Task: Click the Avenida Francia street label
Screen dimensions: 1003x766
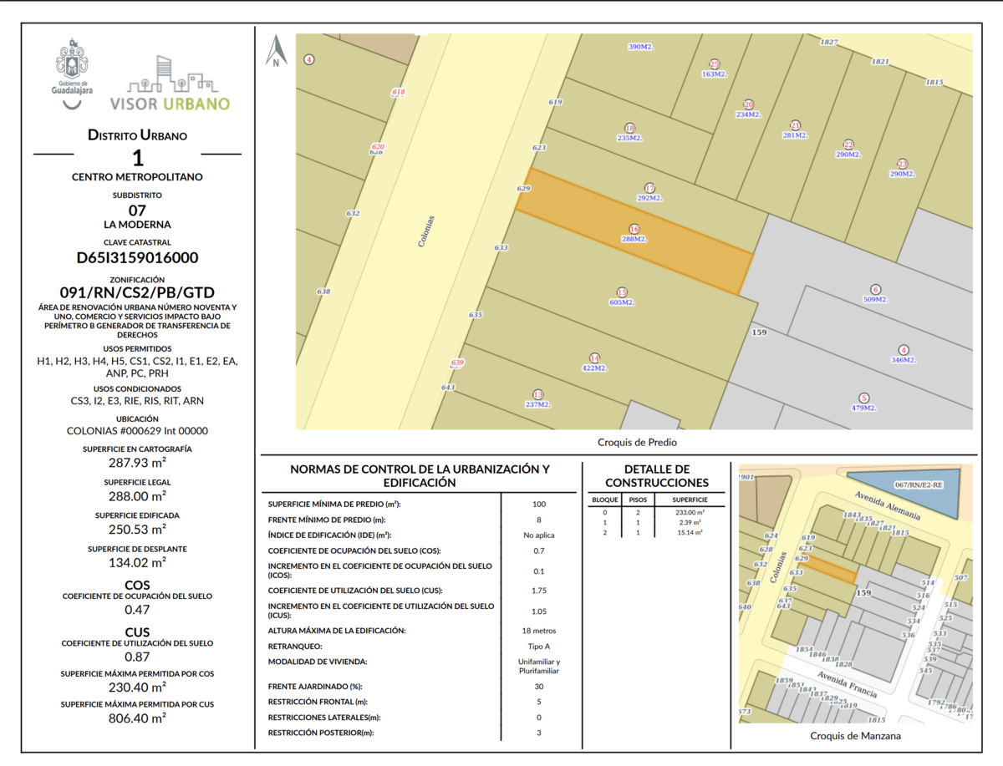Action: tap(847, 683)
